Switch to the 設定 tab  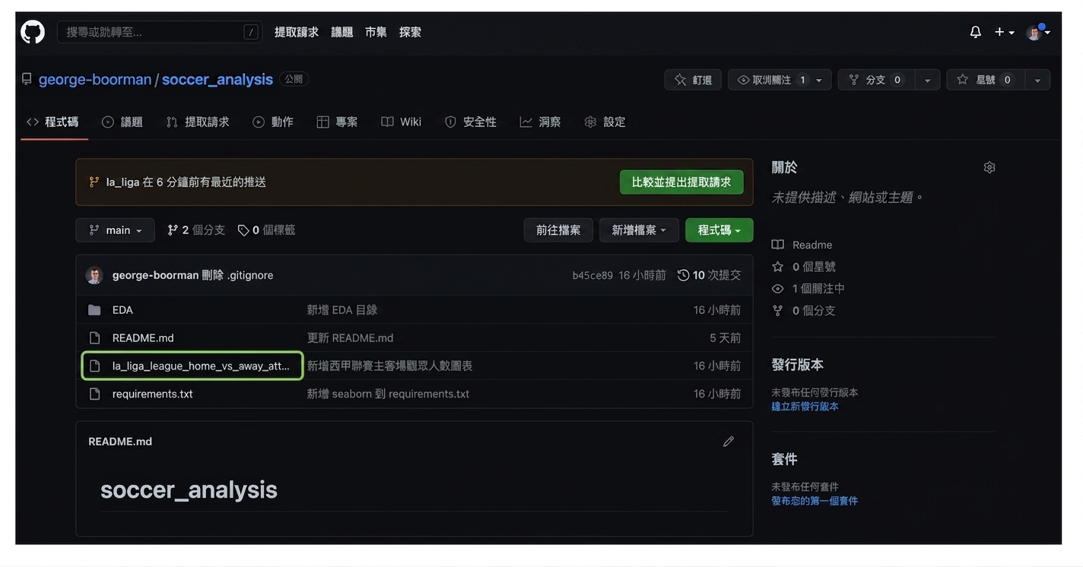[605, 122]
